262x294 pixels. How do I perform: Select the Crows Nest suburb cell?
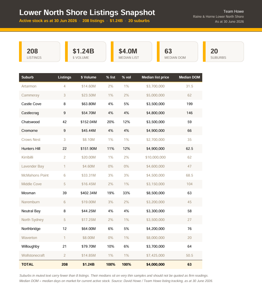[x=31, y=139]
